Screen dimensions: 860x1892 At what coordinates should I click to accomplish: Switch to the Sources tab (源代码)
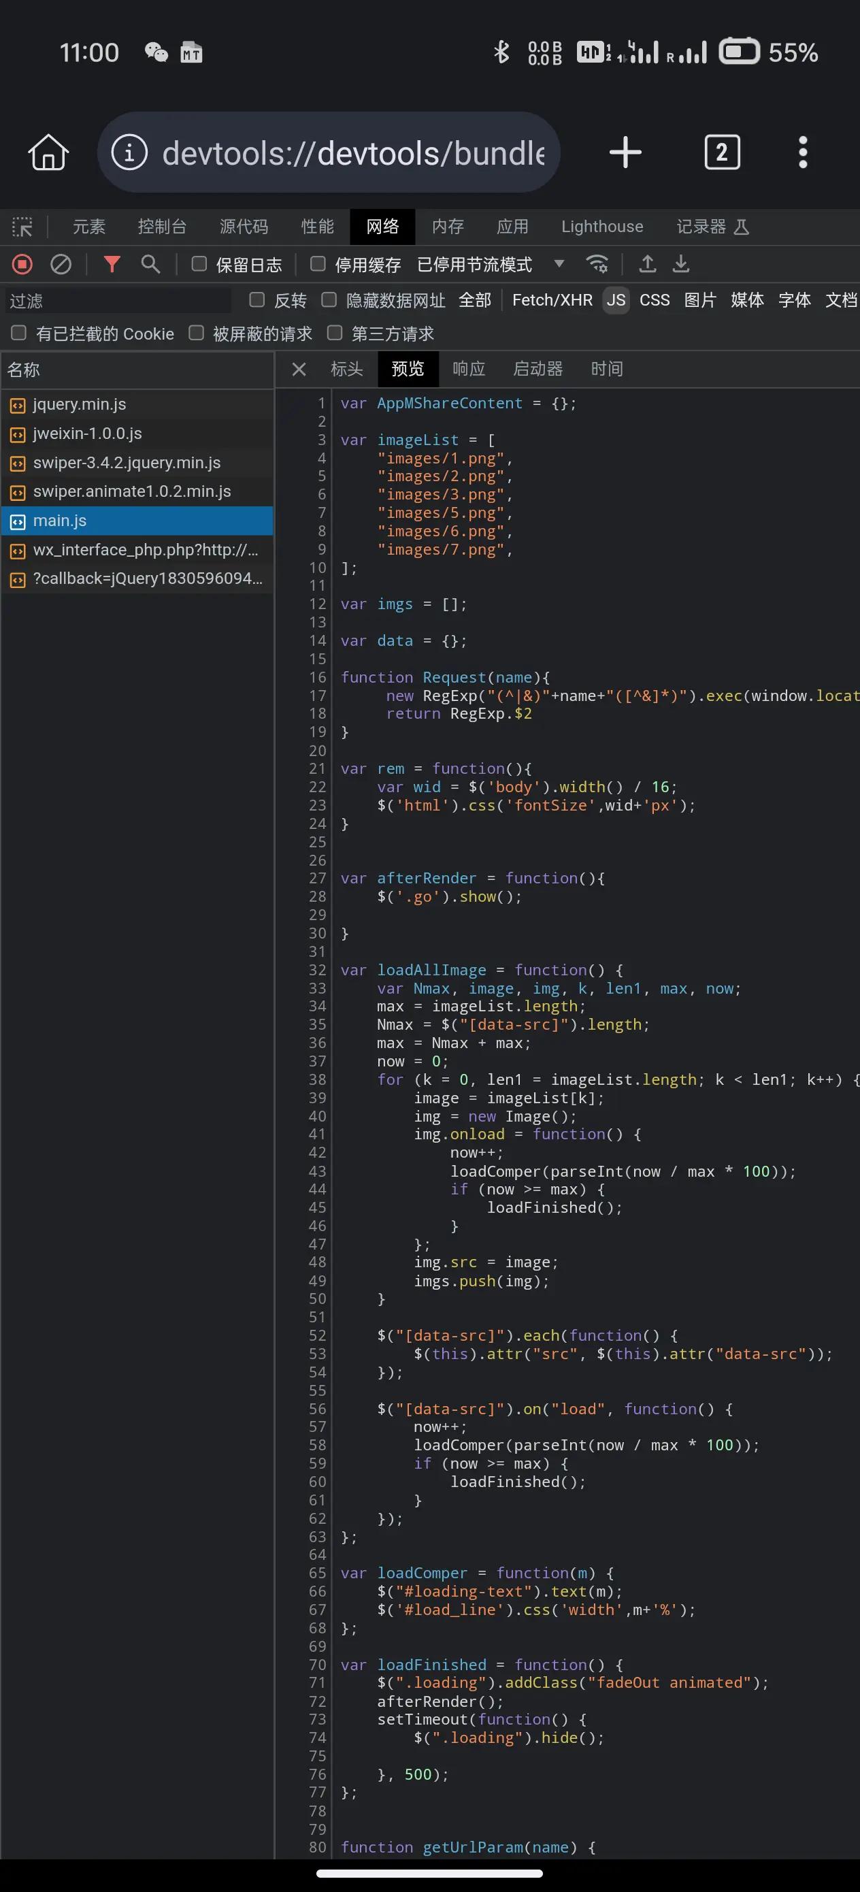(x=244, y=226)
